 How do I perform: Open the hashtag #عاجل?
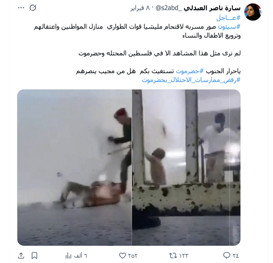228,18
